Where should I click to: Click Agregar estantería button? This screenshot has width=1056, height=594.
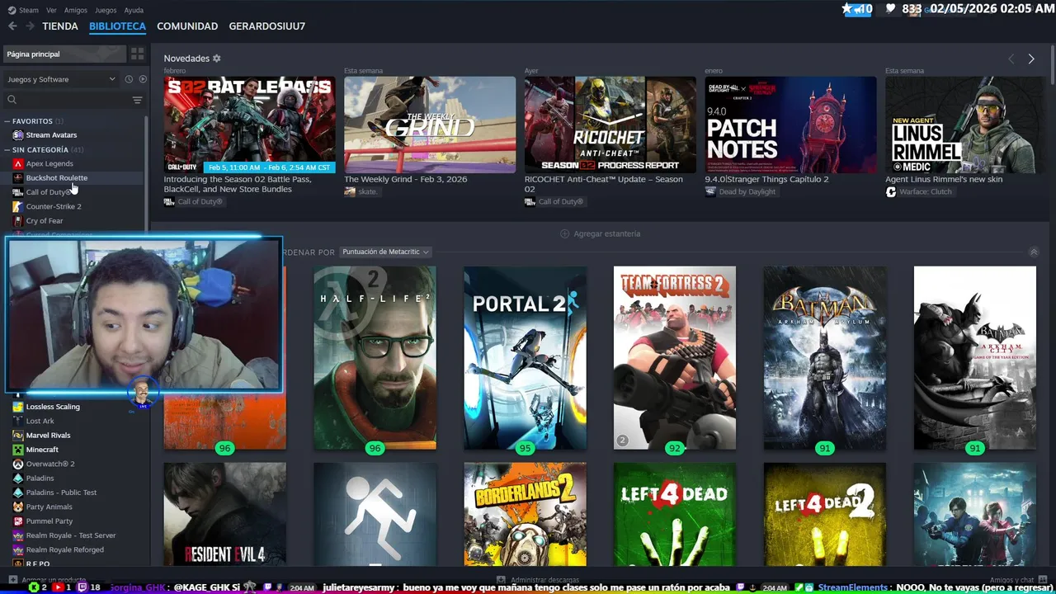pos(600,233)
